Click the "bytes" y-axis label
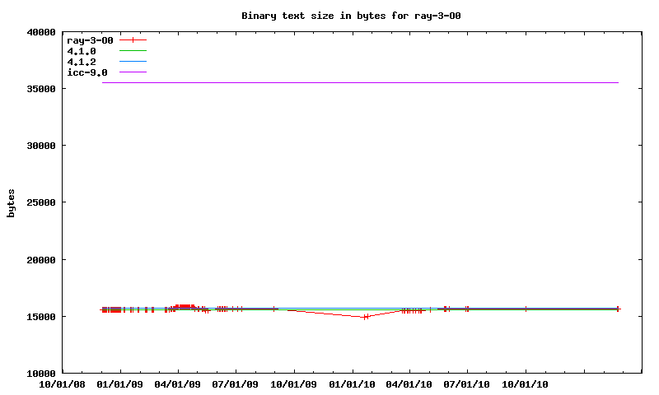The image size is (659, 395). click(11, 202)
